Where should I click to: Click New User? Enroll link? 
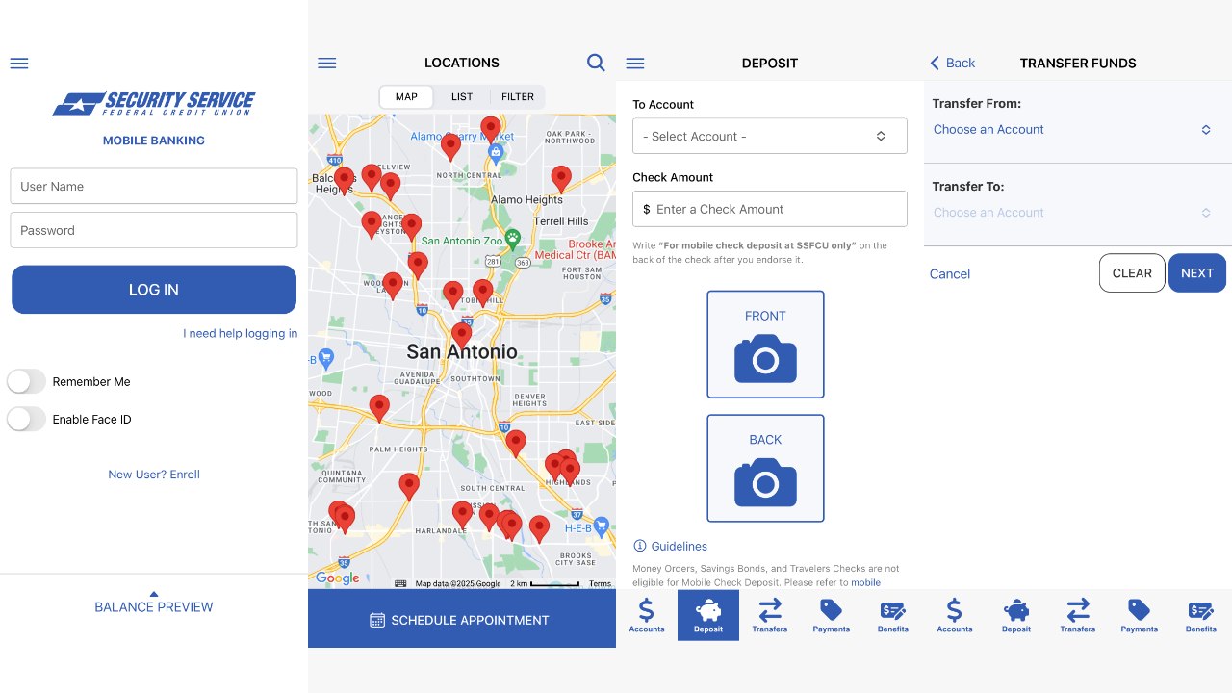click(x=154, y=475)
